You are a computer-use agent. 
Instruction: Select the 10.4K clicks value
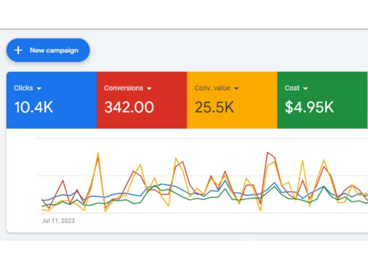pyautogui.click(x=33, y=107)
